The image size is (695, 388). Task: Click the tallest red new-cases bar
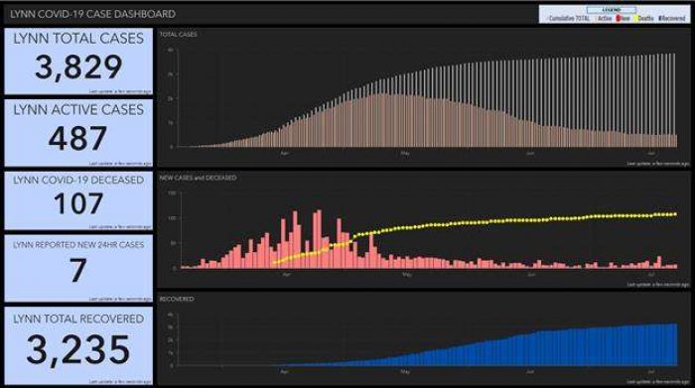pyautogui.click(x=320, y=239)
